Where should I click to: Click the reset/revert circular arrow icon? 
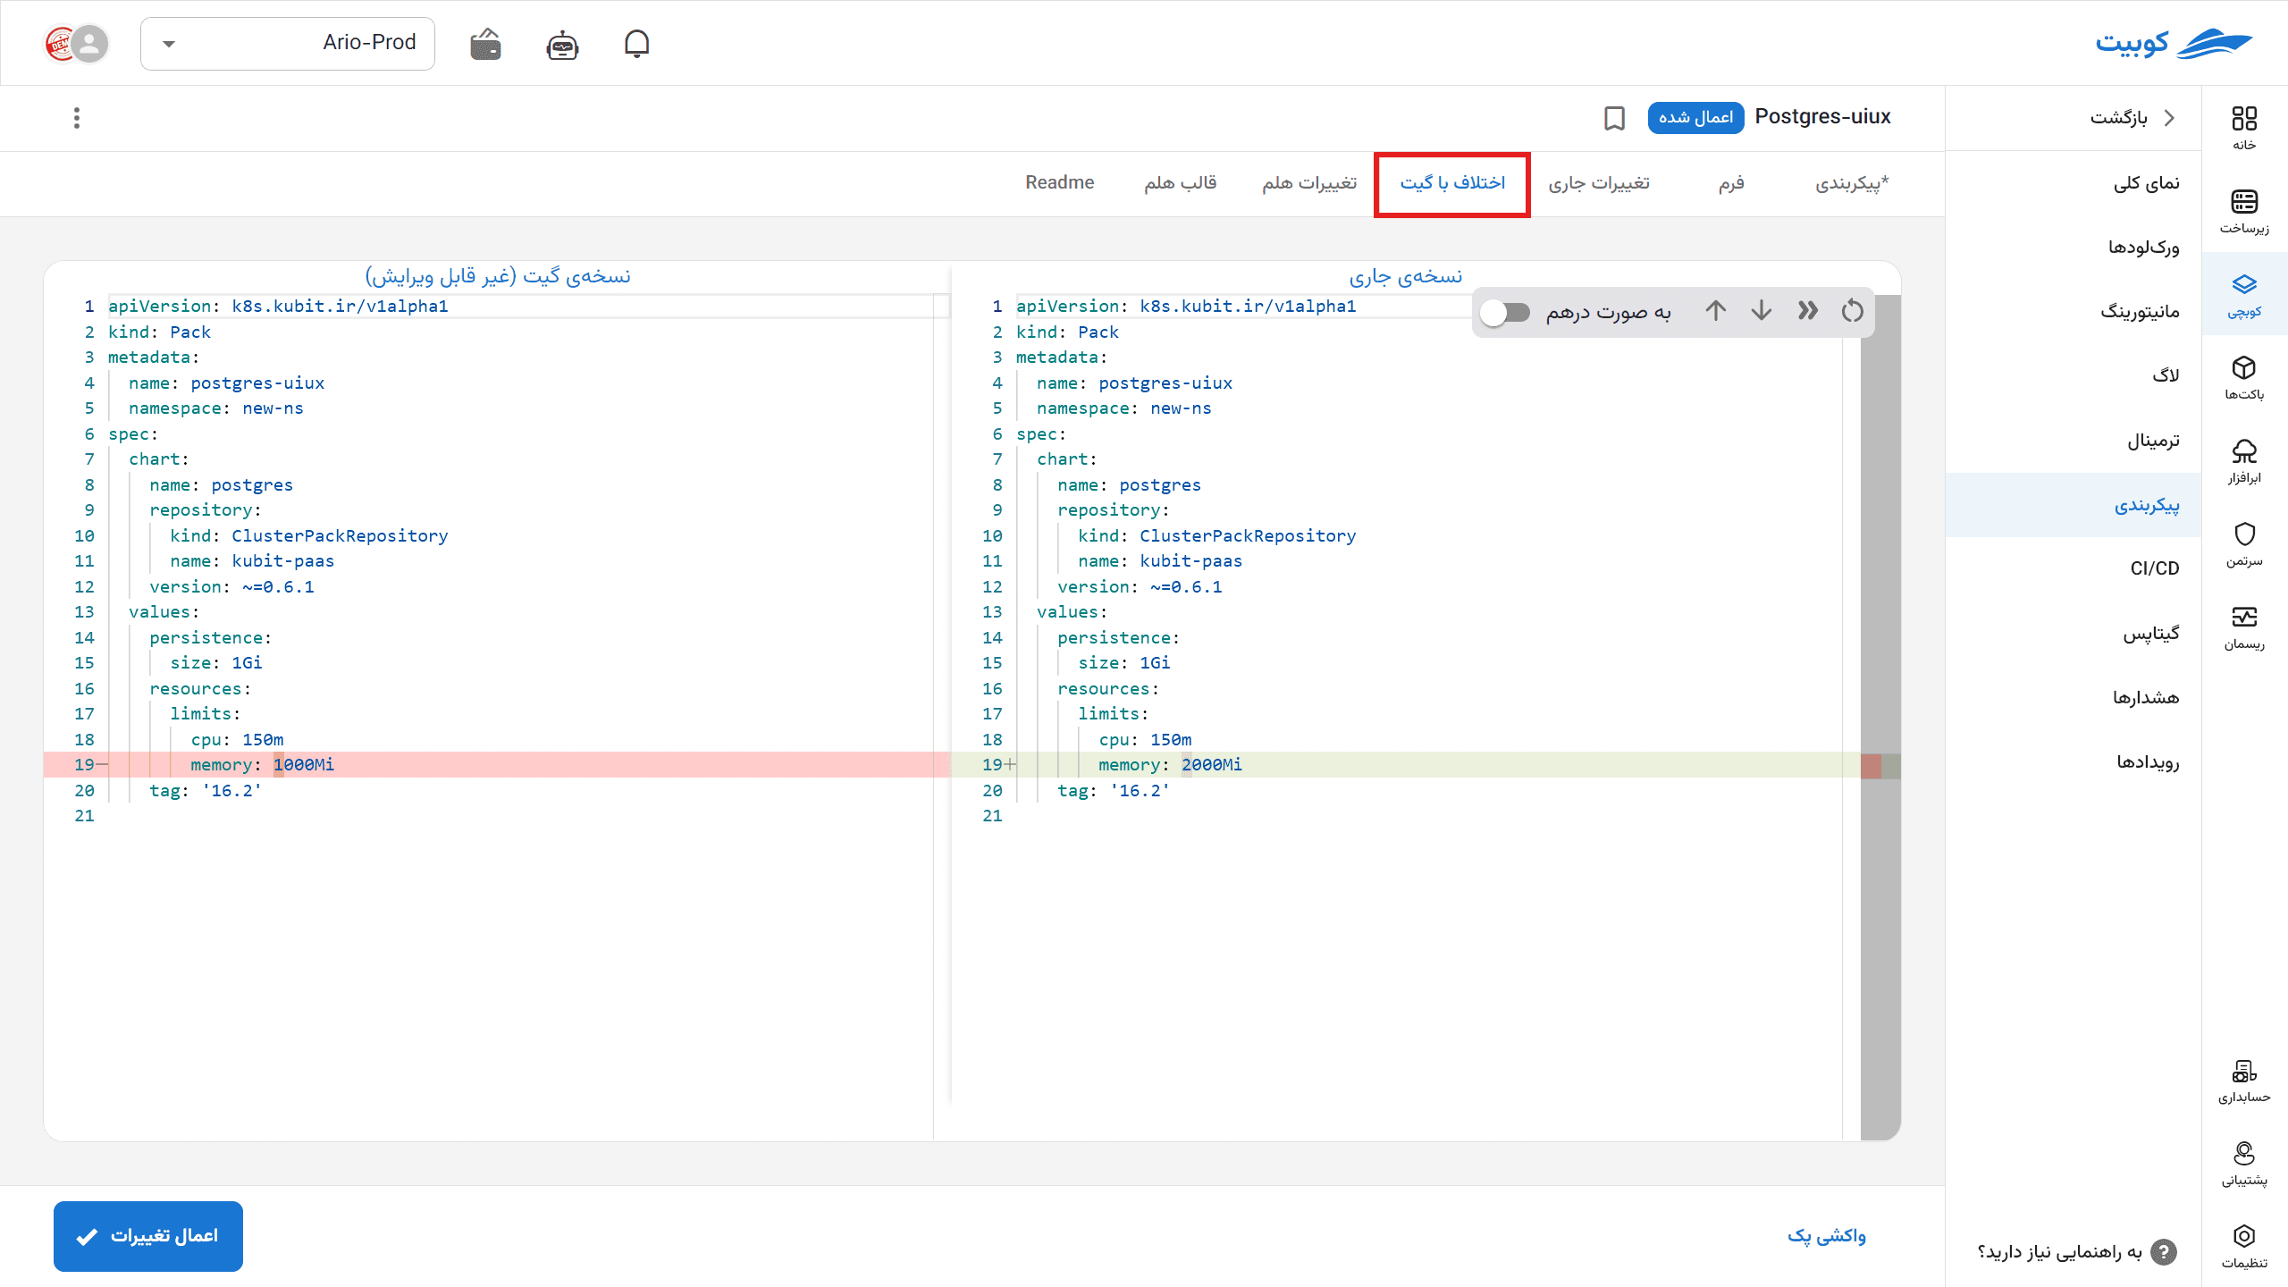[1853, 311]
